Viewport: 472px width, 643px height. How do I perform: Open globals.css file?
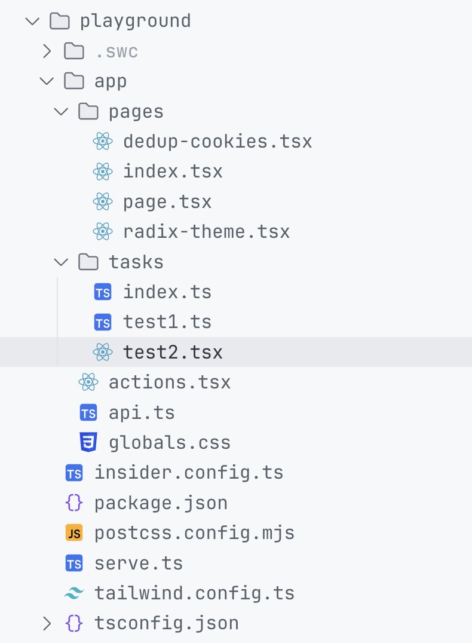coord(169,443)
